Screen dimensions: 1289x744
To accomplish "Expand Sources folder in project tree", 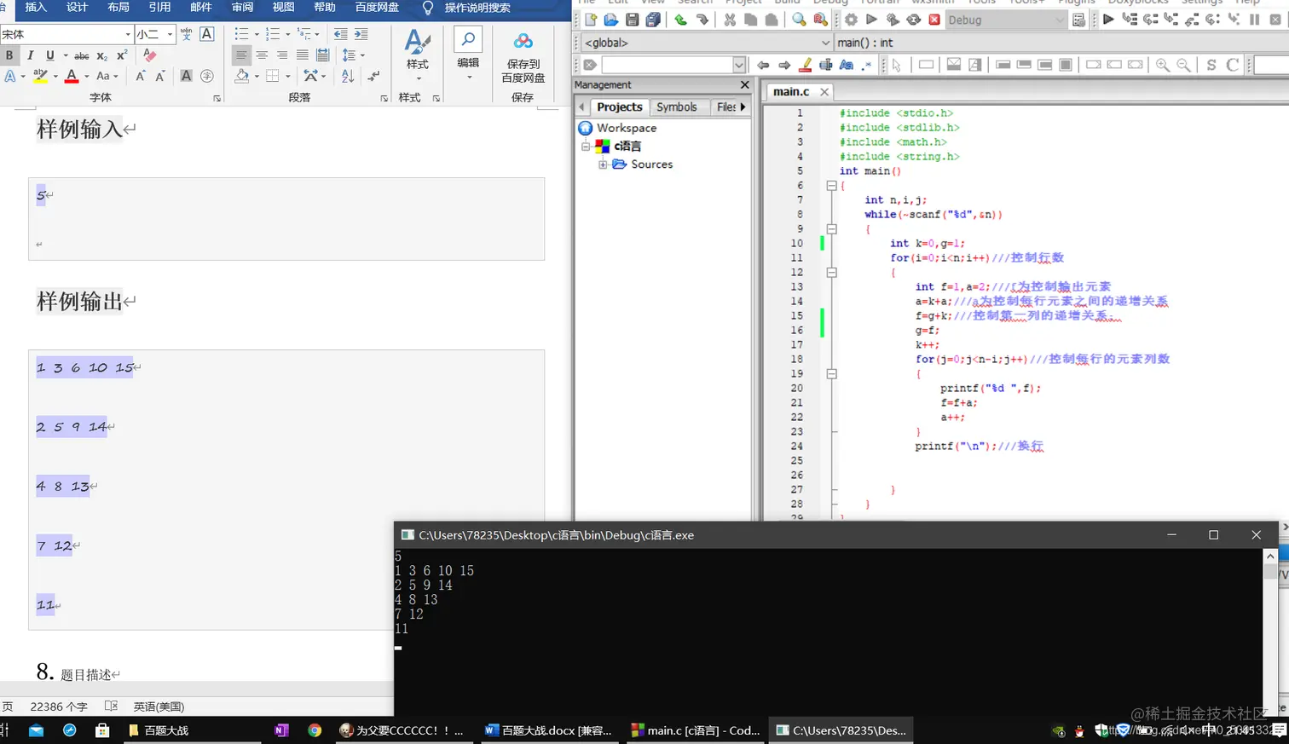I will tap(603, 164).
